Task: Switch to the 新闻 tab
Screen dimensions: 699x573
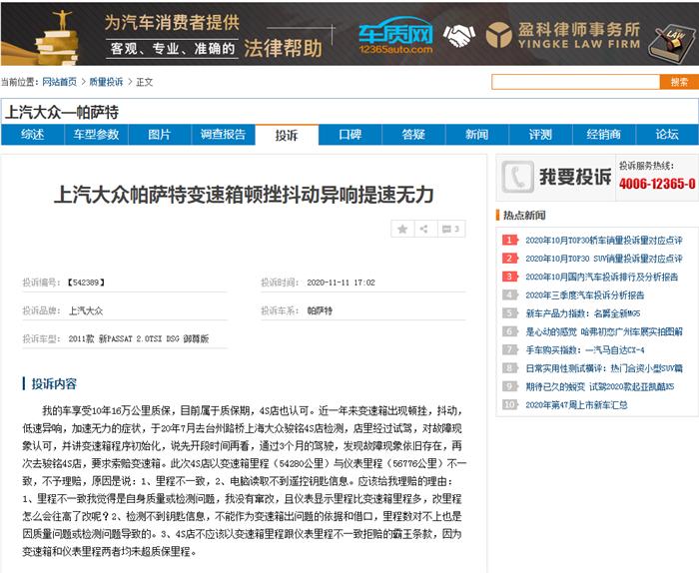Action: tap(476, 135)
